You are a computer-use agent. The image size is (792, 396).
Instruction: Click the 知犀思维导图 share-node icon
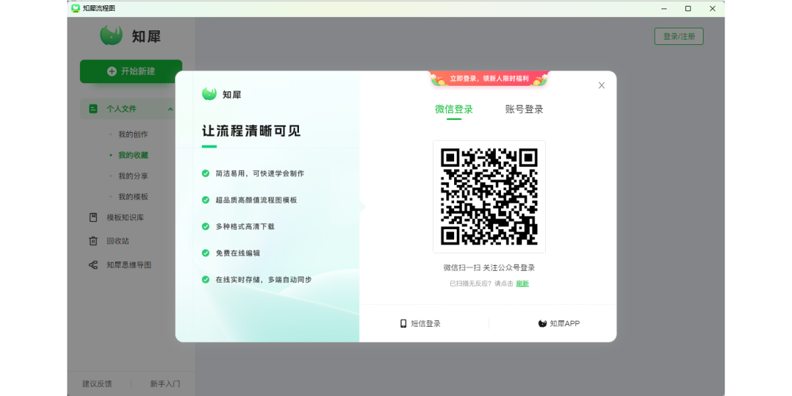[x=93, y=265]
